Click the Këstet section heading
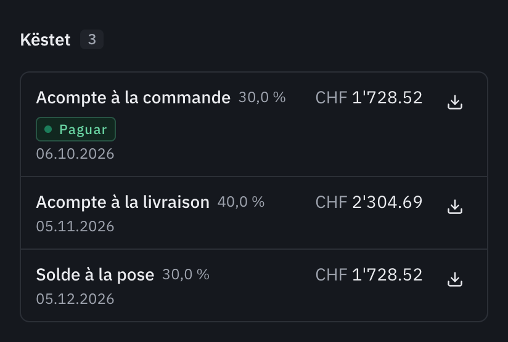 click(x=46, y=40)
